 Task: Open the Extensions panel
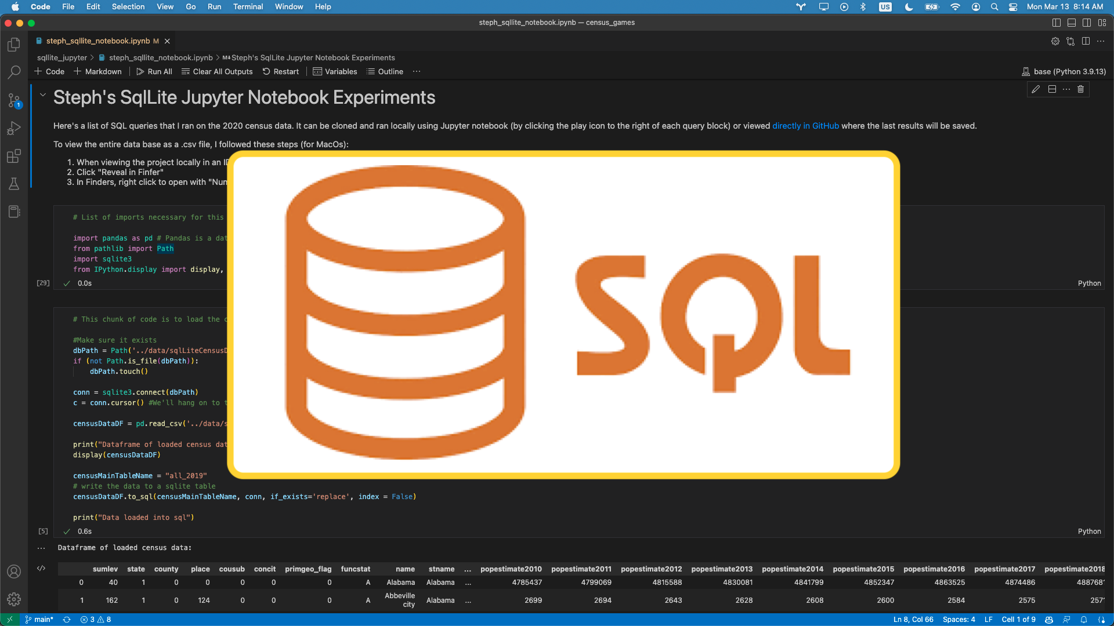14,155
